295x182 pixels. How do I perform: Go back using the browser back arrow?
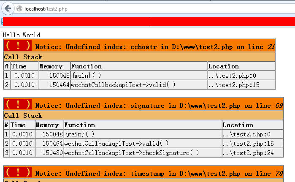coord(8,8)
